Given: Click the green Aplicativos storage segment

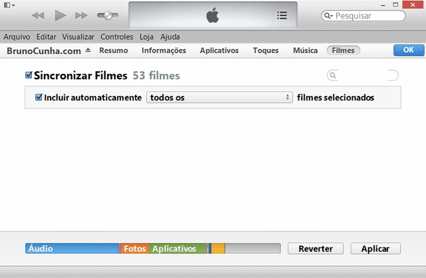Looking at the screenshot, I should pyautogui.click(x=178, y=249).
